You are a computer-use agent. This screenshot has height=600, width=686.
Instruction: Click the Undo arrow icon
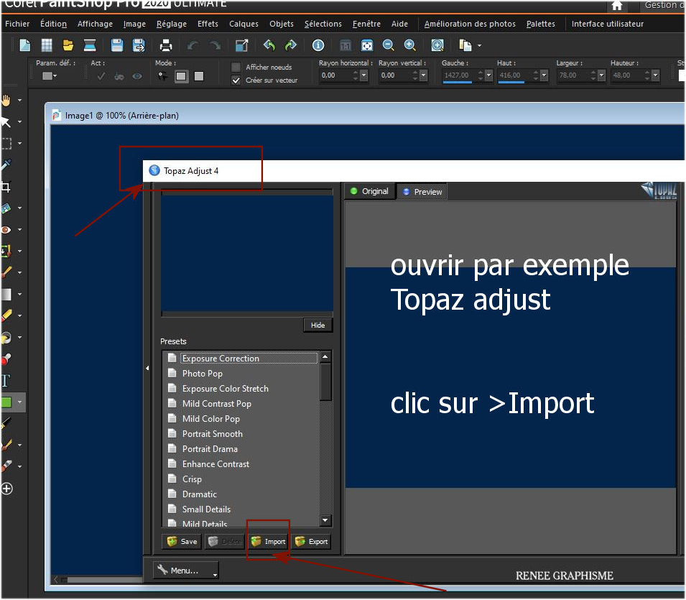(x=193, y=45)
